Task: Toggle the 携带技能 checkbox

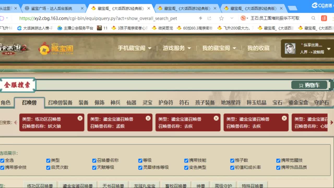Action: tap(186, 161)
